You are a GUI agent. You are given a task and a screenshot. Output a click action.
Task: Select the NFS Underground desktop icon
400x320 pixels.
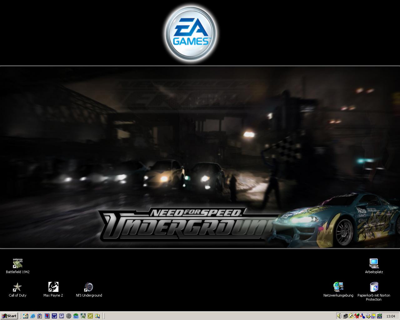[x=89, y=287]
